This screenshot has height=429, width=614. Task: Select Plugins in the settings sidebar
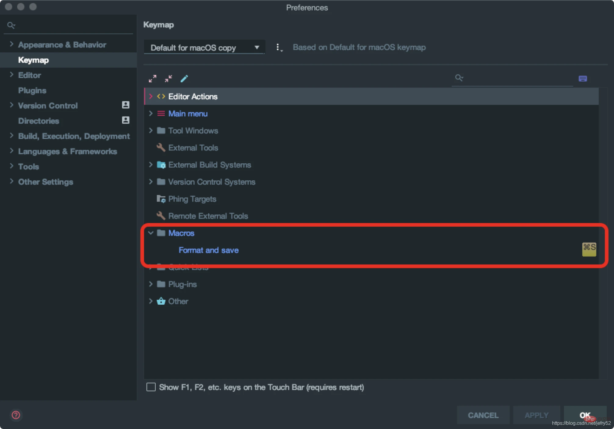point(32,90)
